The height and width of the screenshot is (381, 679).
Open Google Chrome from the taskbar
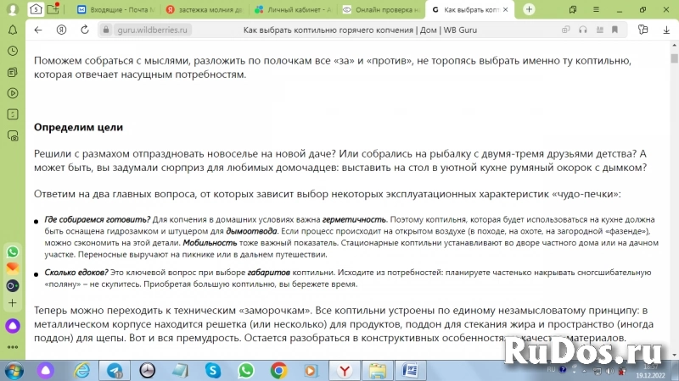(x=278, y=371)
